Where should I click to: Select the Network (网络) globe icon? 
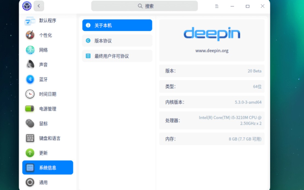point(30,50)
